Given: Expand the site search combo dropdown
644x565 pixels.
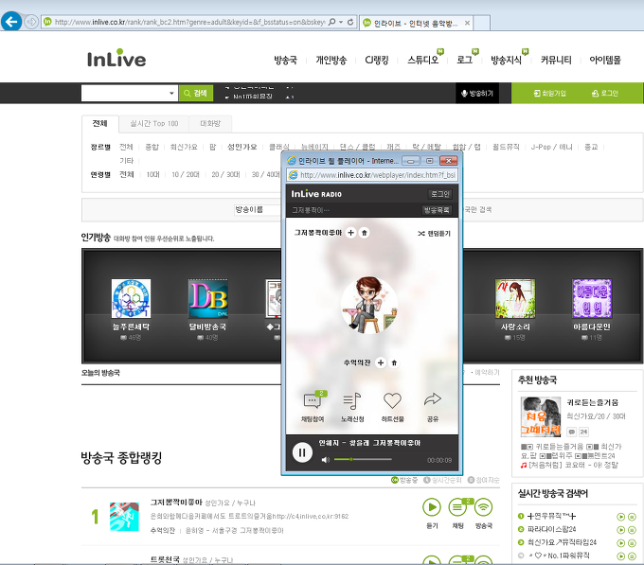Looking at the screenshot, I should [171, 93].
